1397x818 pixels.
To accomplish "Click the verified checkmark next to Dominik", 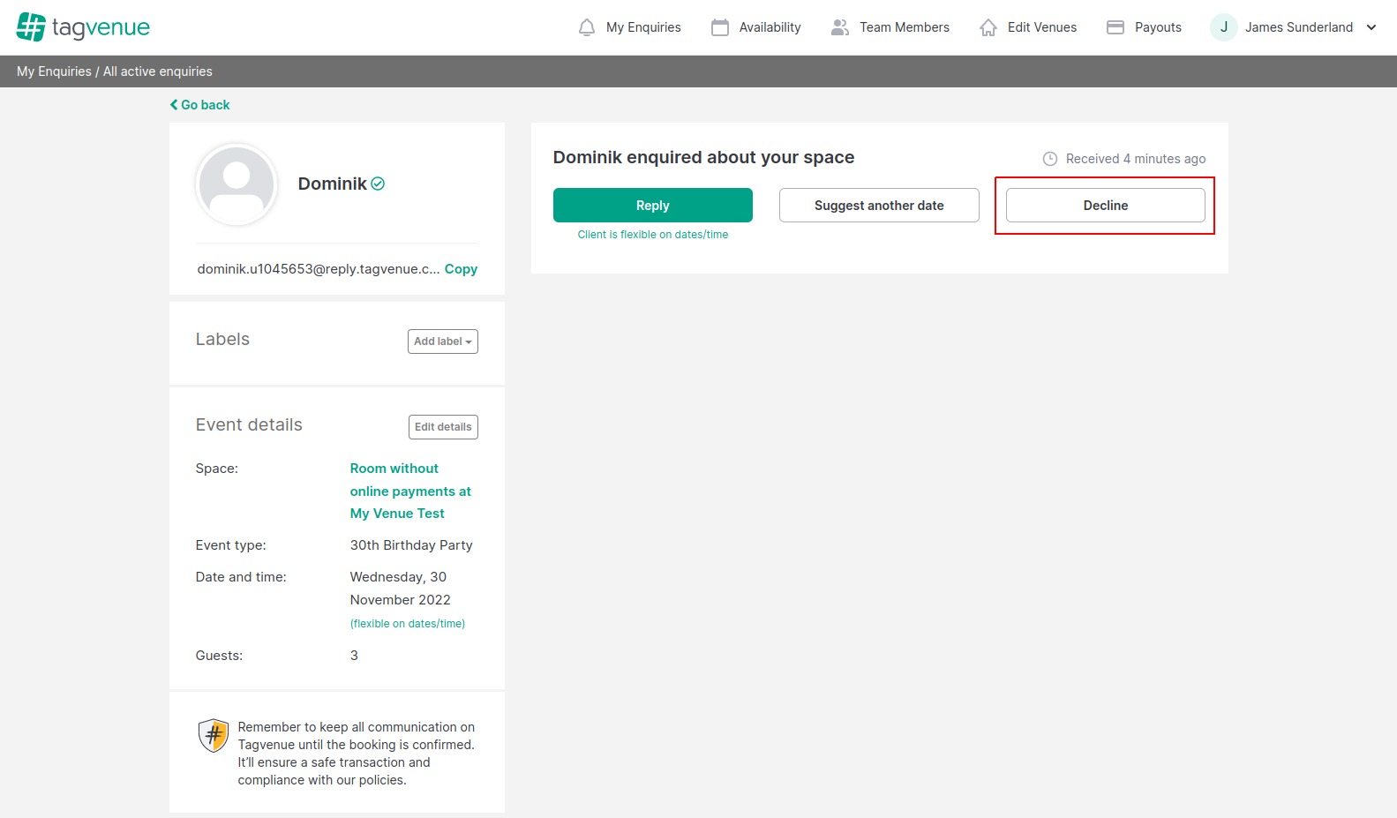I will point(378,184).
